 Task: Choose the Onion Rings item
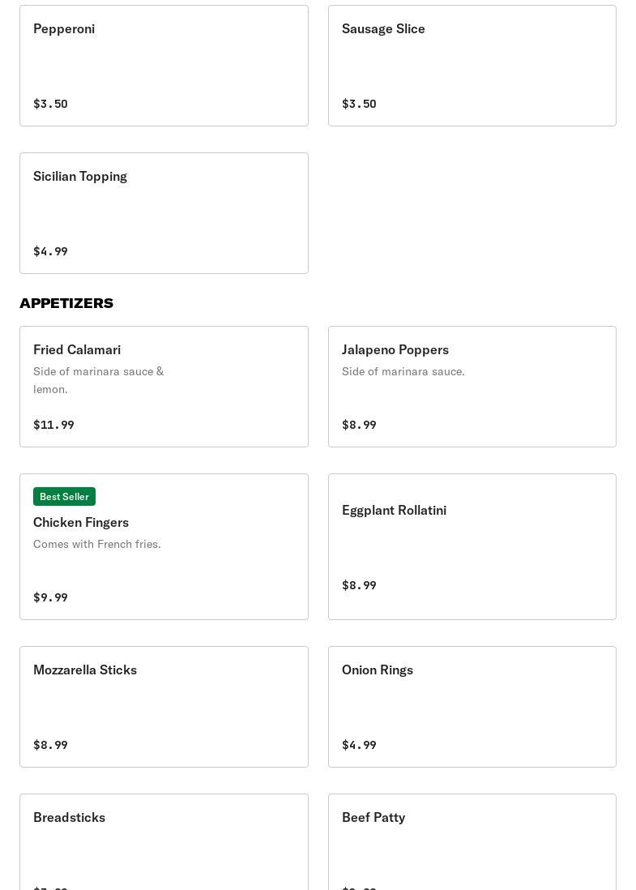(472, 707)
